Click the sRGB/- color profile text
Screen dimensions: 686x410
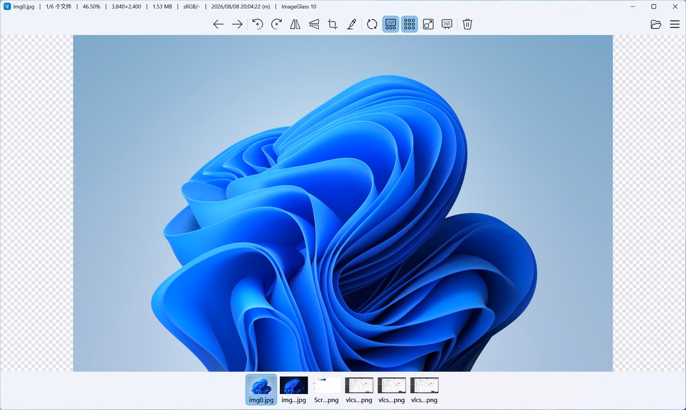point(191,7)
